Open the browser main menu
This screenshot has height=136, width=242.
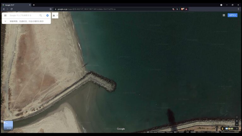[x=238, y=9]
